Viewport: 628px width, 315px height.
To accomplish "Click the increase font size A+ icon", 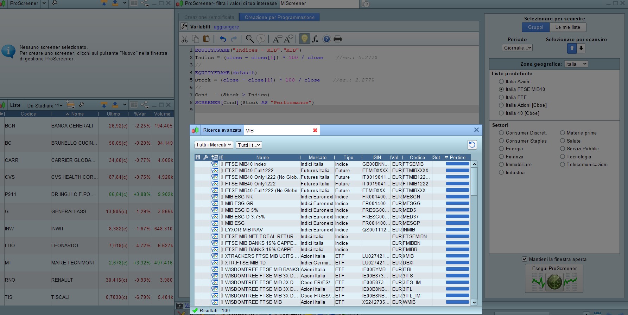I will tap(288, 39).
